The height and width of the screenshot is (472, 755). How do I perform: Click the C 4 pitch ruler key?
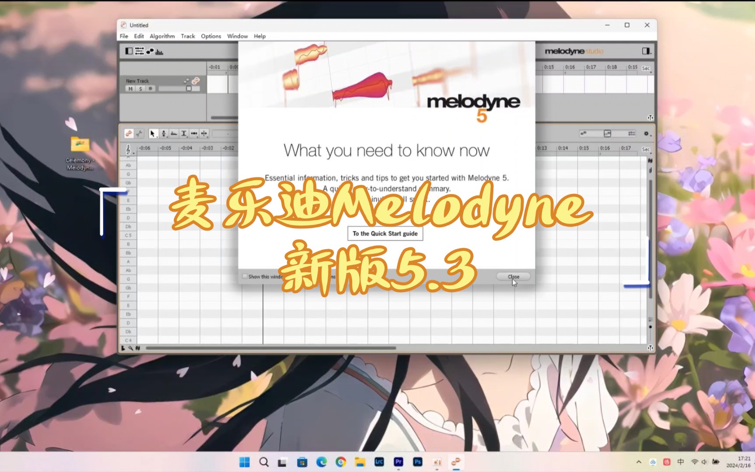(128, 340)
